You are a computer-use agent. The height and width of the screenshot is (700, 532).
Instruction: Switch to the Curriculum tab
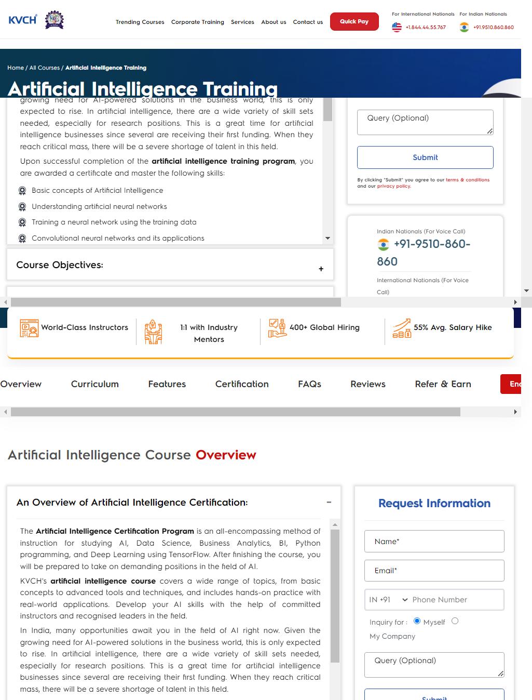click(94, 384)
